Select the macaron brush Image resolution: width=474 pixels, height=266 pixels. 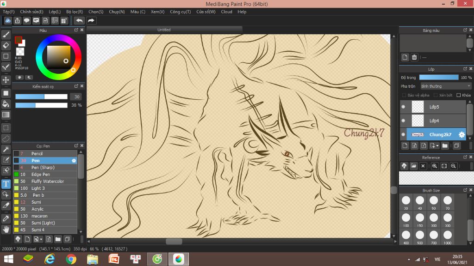[x=45, y=216]
